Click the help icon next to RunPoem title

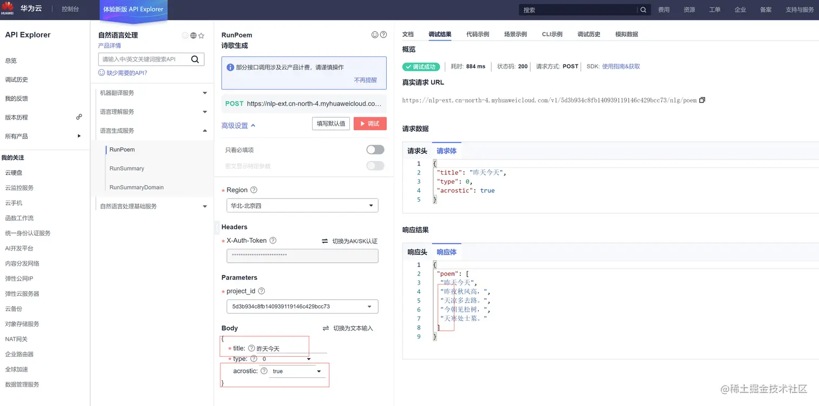coord(383,35)
